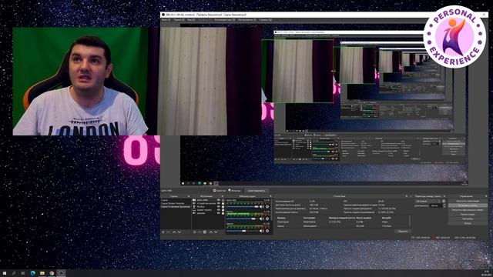Screen dimensions: 493x277
Task: Remove the selected scene with the minus icon
Action: point(168,232)
